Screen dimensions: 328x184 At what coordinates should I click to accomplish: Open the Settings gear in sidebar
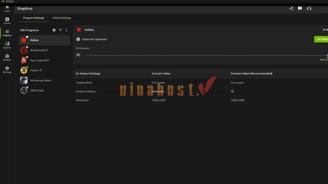pyautogui.click(x=7, y=70)
